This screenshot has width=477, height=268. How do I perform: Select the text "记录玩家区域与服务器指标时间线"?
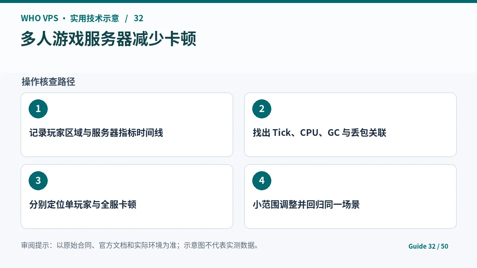pyautogui.click(x=96, y=133)
